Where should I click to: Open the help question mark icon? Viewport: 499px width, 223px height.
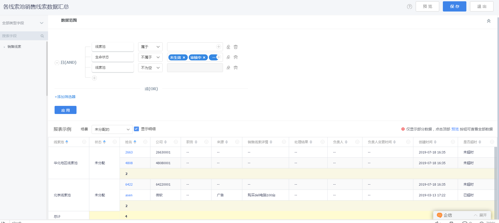coord(409,7)
